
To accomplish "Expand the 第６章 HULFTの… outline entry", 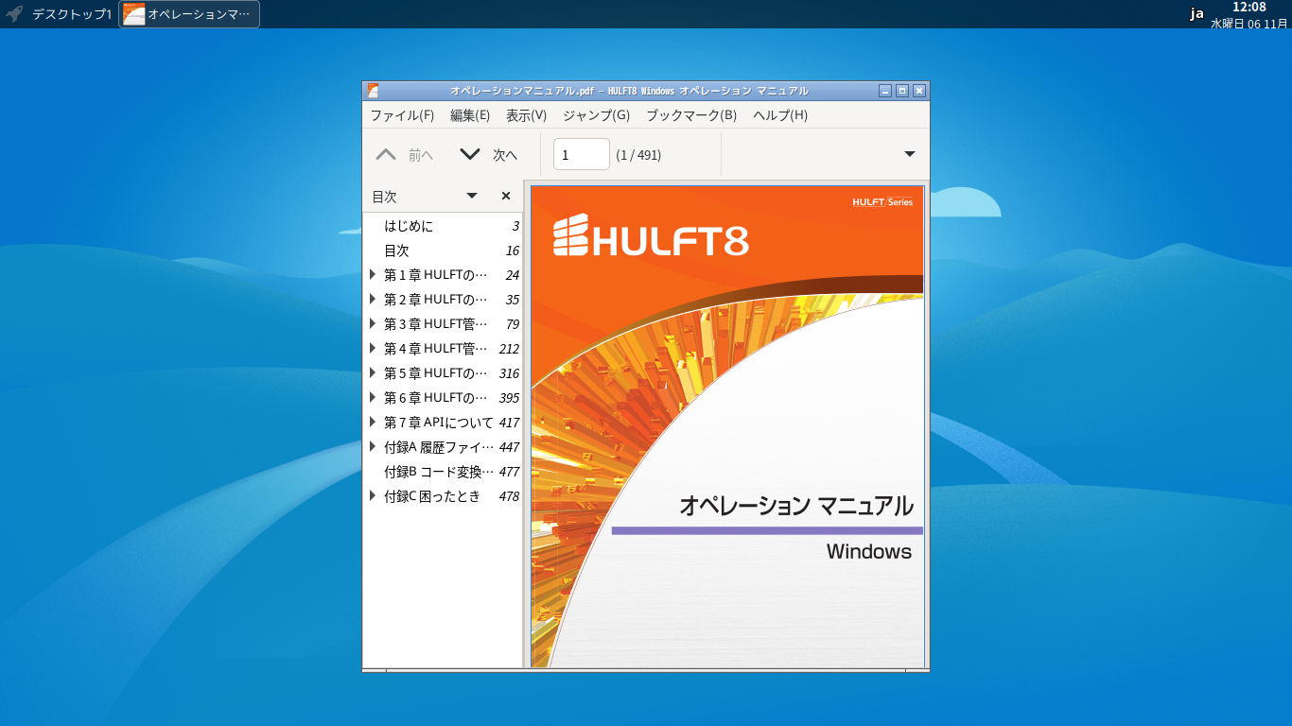I will coord(373,398).
